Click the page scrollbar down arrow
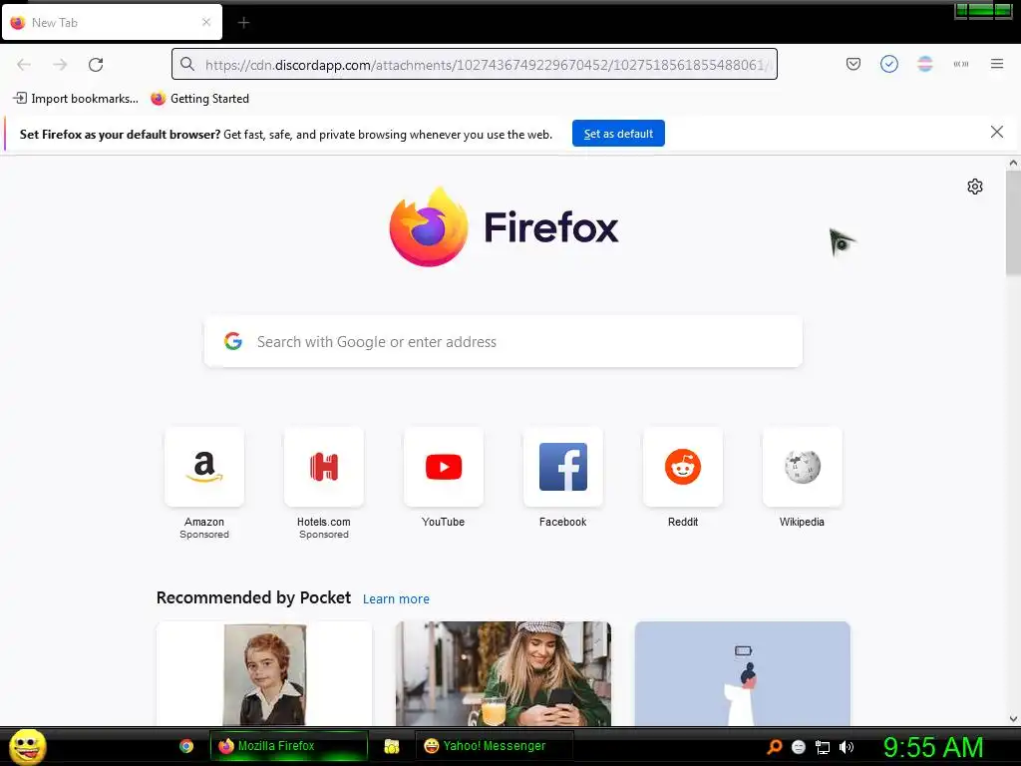Screen dimensions: 1021x766 (x=1013, y=718)
